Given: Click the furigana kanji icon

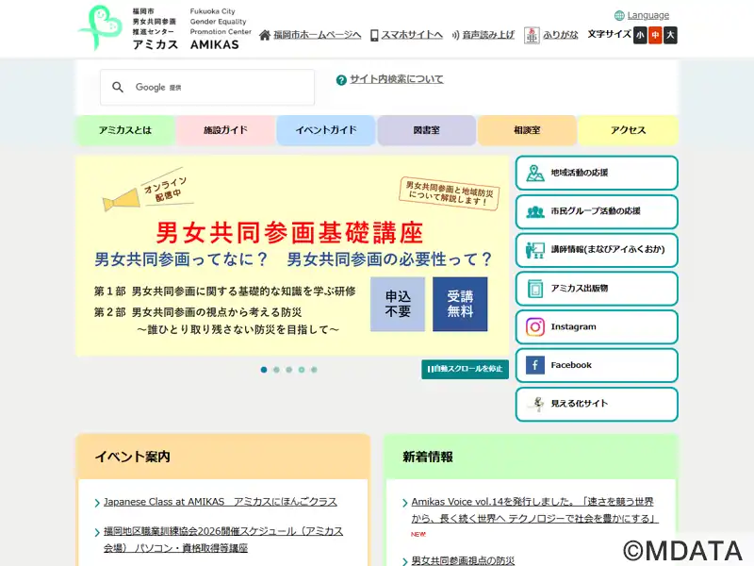Looking at the screenshot, I should 532,35.
